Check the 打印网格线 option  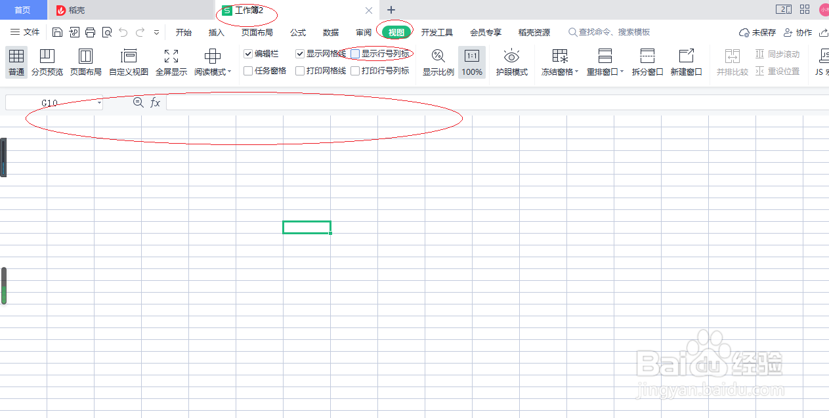pyautogui.click(x=301, y=70)
